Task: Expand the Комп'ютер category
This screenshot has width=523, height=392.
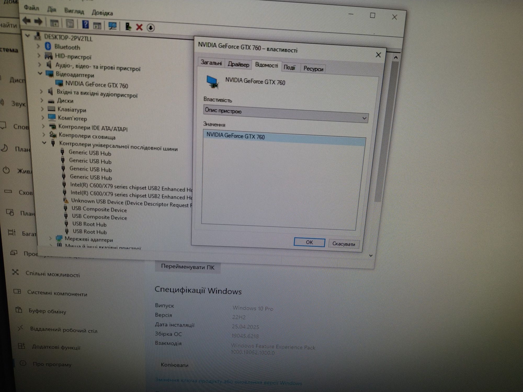Action: (x=43, y=118)
